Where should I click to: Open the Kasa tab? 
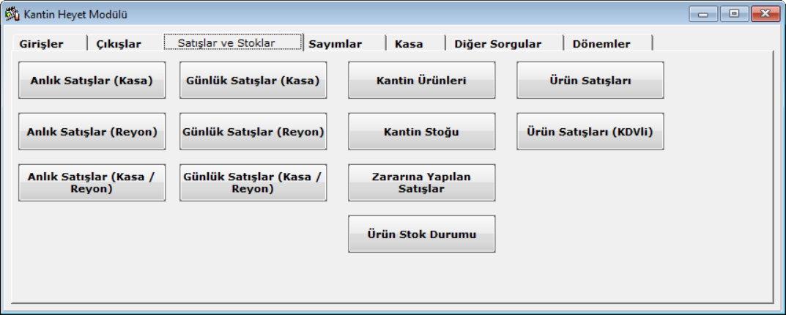[x=409, y=44]
